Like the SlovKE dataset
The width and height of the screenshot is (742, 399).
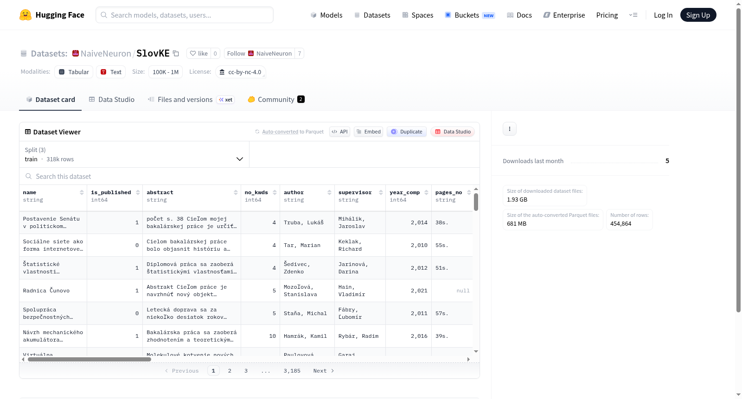tap(198, 53)
